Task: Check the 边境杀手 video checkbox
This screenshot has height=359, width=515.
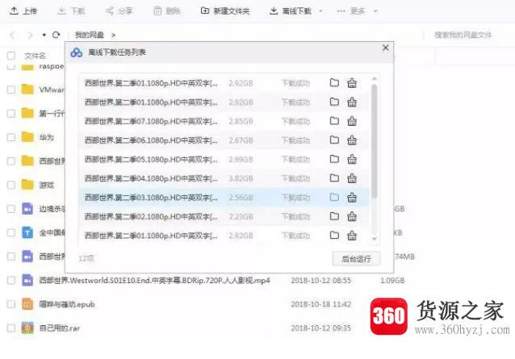Action: (11, 209)
